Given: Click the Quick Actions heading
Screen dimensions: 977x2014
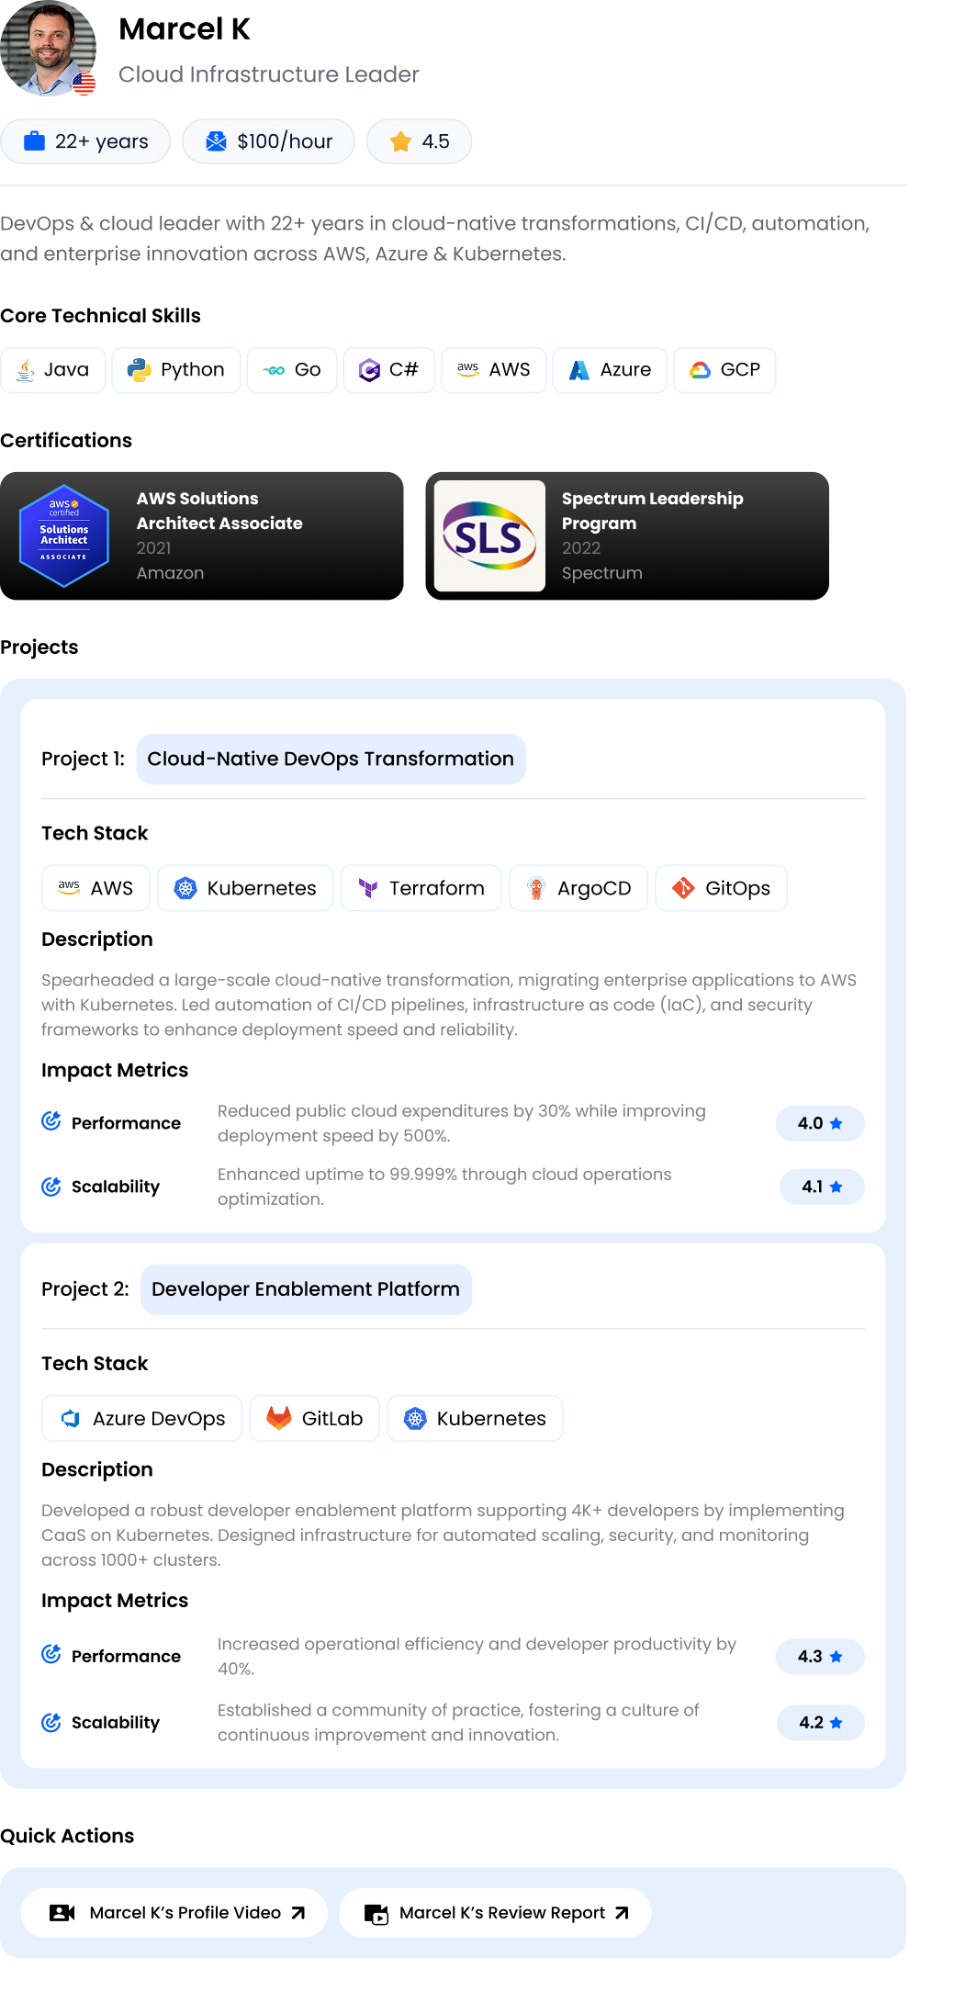Looking at the screenshot, I should pyautogui.click(x=67, y=1836).
